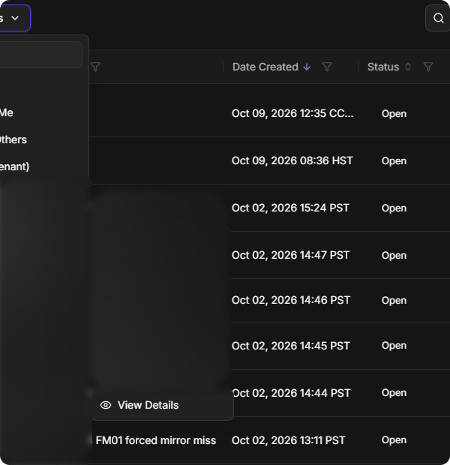Select the 'Oct 02, 2026 13:11 PST' date cell

[x=288, y=440]
